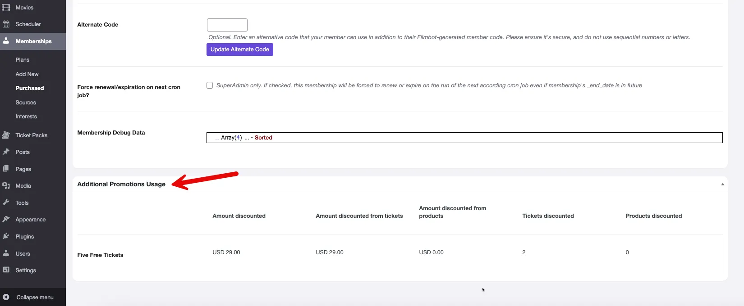
Task: Click the Tickets discounted column header
Action: [x=548, y=216]
